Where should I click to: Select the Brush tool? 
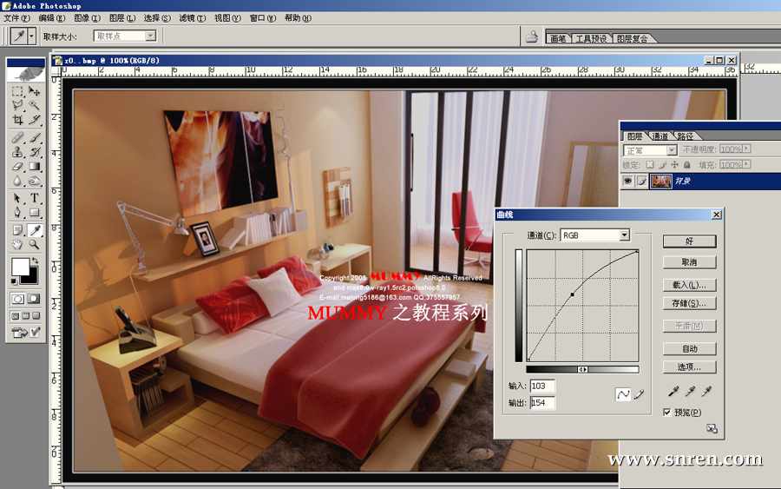point(34,137)
